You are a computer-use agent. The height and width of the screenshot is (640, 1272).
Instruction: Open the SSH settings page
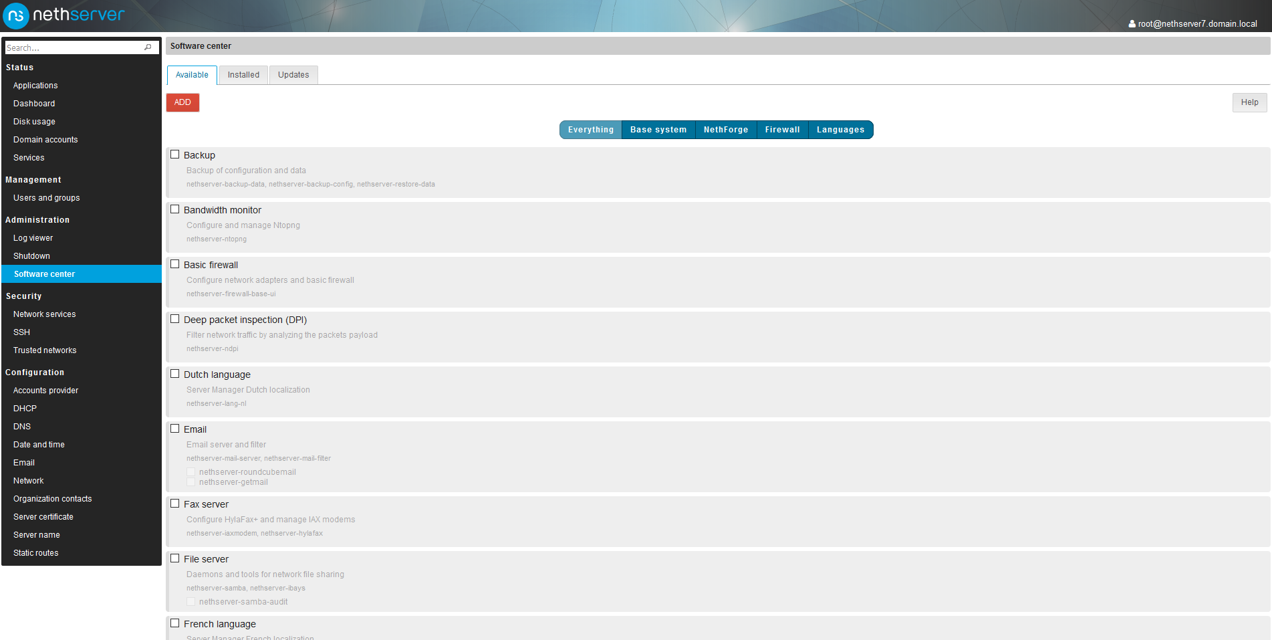[21, 332]
